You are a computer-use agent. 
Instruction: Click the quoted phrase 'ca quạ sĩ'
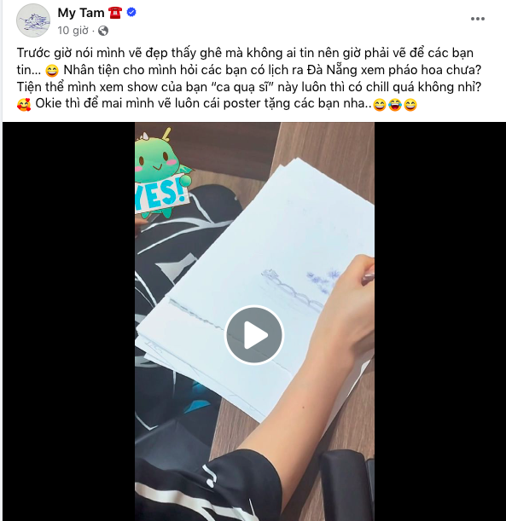click(x=241, y=87)
